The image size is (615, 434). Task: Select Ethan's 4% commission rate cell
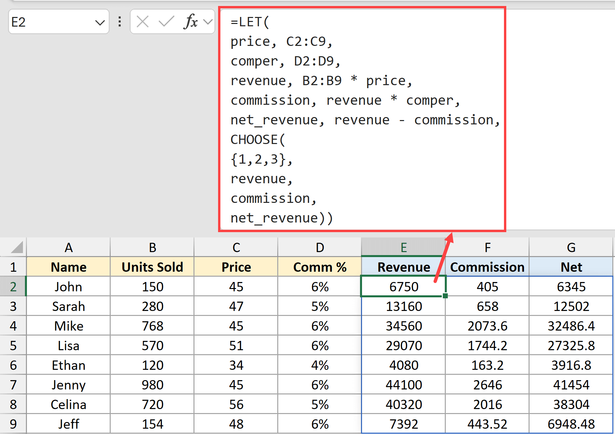point(320,365)
